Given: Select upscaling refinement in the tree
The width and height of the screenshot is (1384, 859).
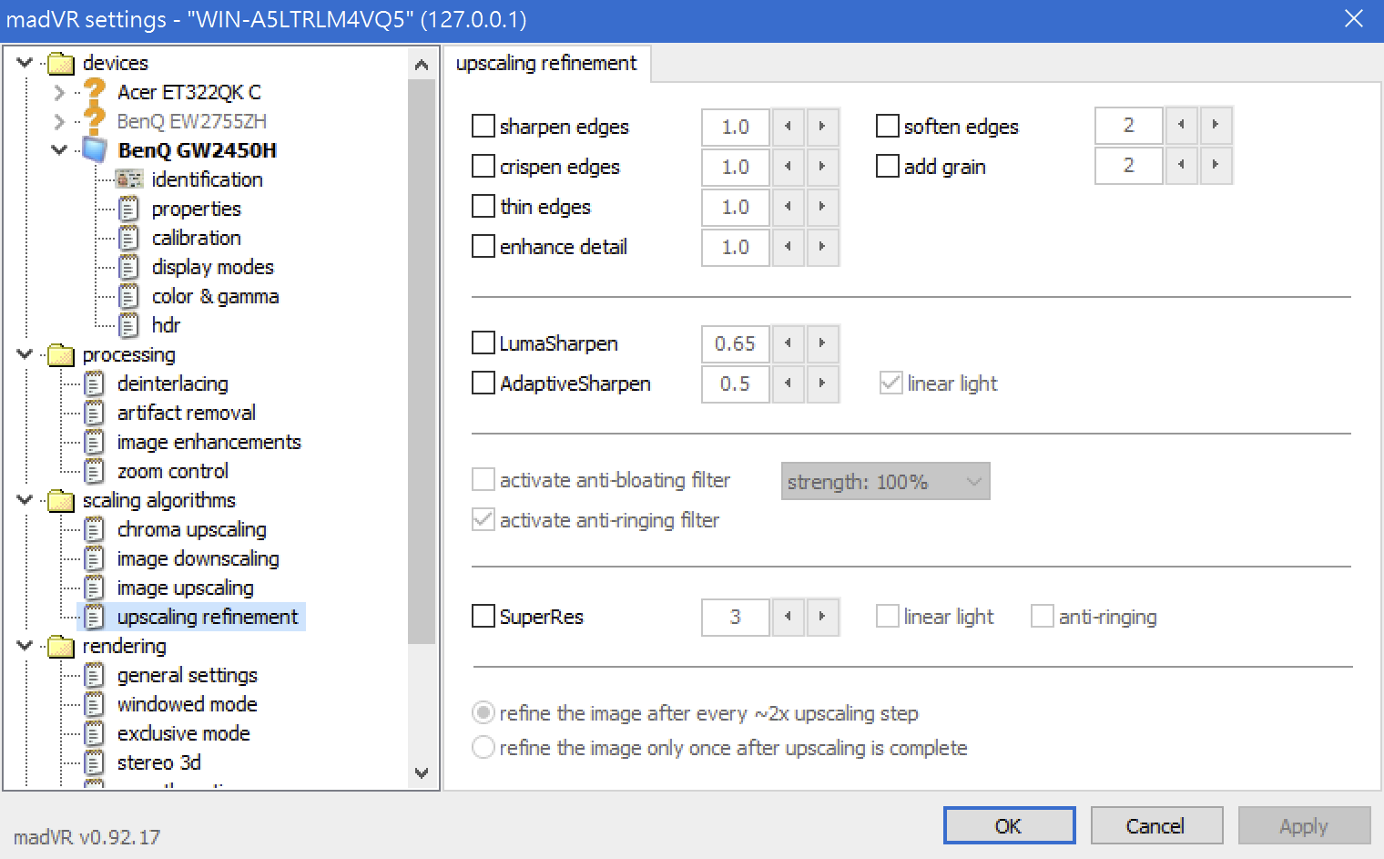Looking at the screenshot, I should click(x=208, y=617).
